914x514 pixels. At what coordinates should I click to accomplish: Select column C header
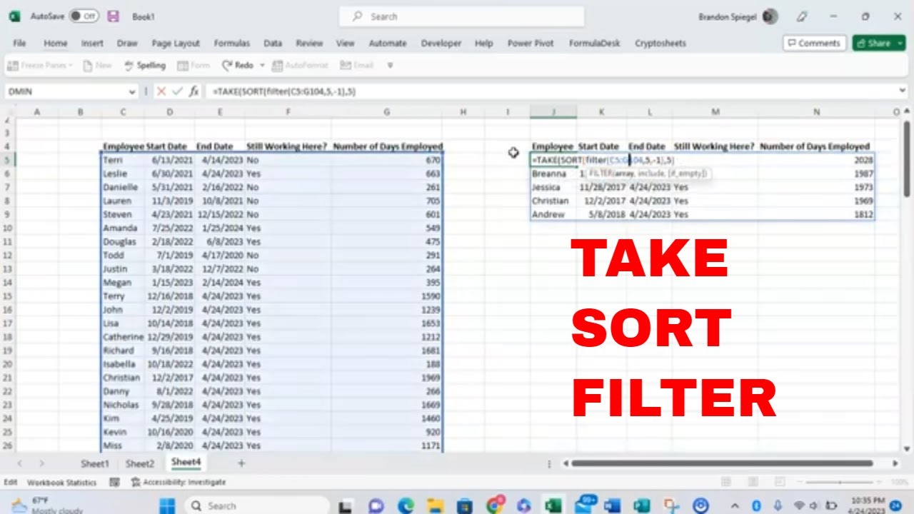pos(124,111)
